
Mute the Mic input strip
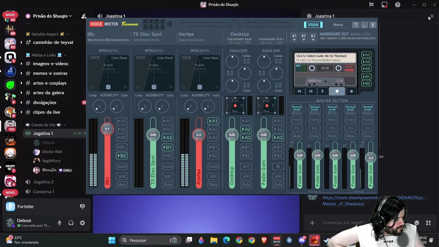[122, 185]
